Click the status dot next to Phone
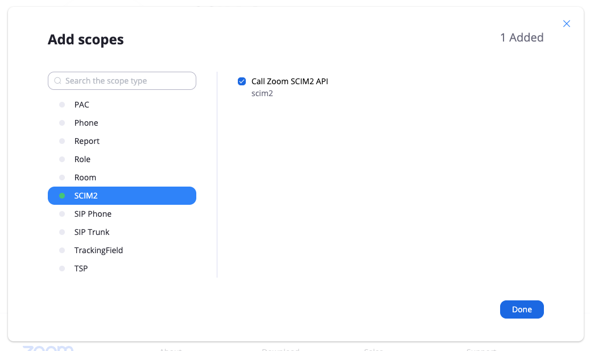Viewport: 590px width, 351px height. coord(62,123)
